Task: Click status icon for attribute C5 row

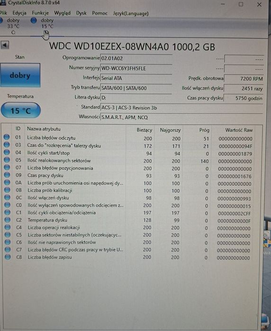Action: [x=8, y=234]
